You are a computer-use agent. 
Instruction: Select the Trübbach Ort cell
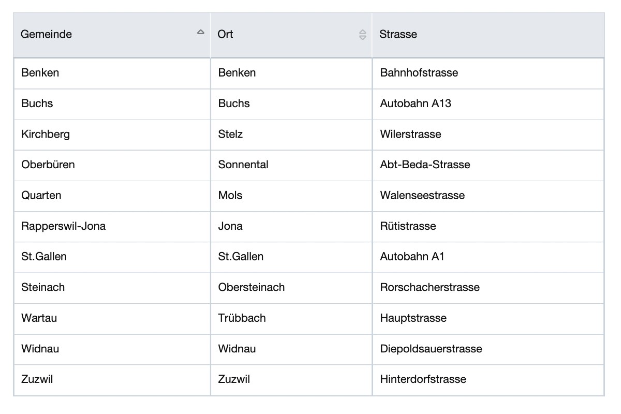(x=242, y=318)
